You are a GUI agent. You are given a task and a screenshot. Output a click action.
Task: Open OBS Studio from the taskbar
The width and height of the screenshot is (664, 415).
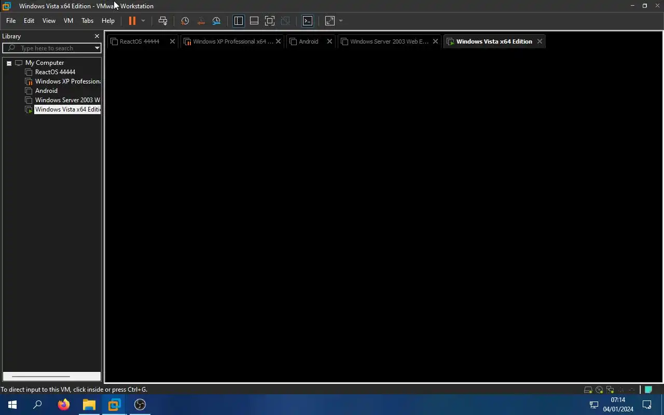(140, 405)
